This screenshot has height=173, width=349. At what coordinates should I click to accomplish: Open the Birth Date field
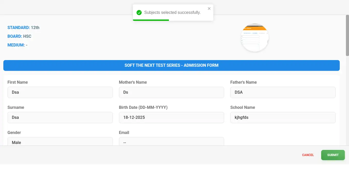[171, 118]
